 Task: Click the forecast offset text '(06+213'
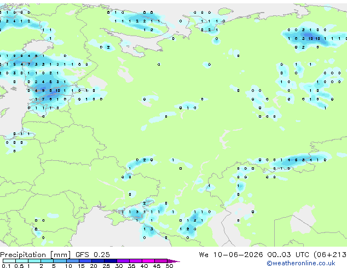point(331,255)
